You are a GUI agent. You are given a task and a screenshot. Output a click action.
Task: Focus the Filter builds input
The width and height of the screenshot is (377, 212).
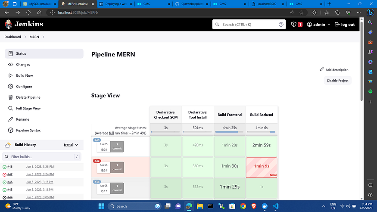click(42, 157)
